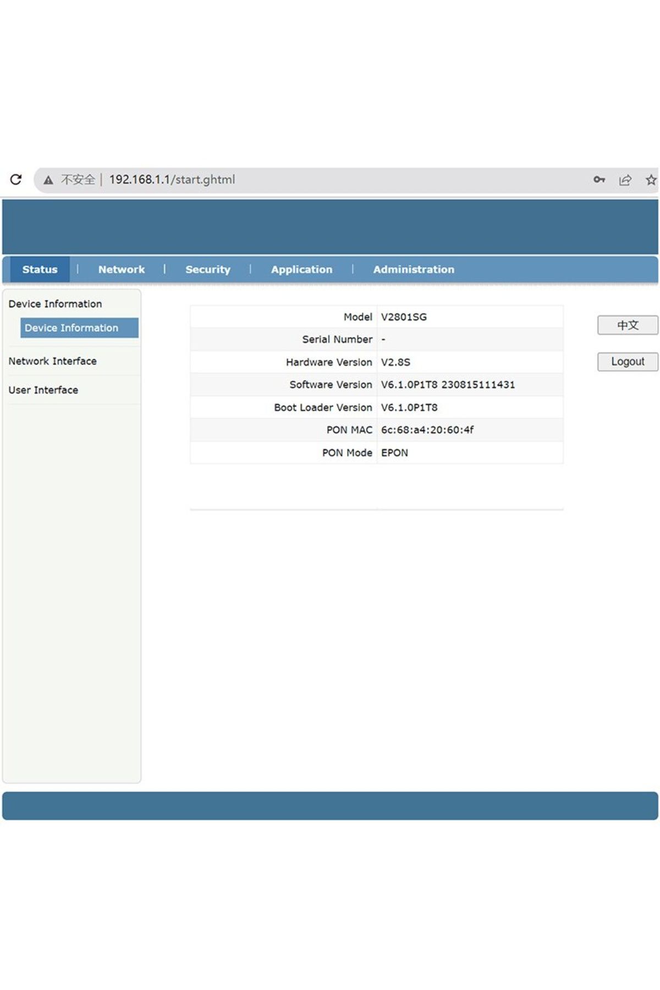The width and height of the screenshot is (660, 990).
Task: Click PON MAC value 6c:68:a4:20:60:4f
Action: pos(427,430)
